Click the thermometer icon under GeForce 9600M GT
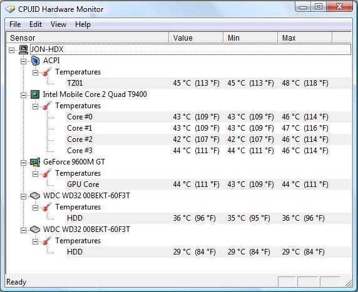The height and width of the screenshot is (292, 358). (x=46, y=173)
